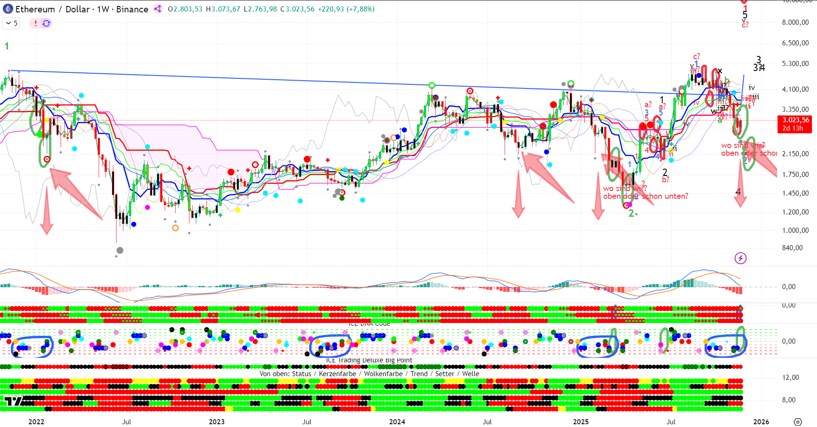Click the ICE Trading Deluxe Big Point label

[x=369, y=360]
